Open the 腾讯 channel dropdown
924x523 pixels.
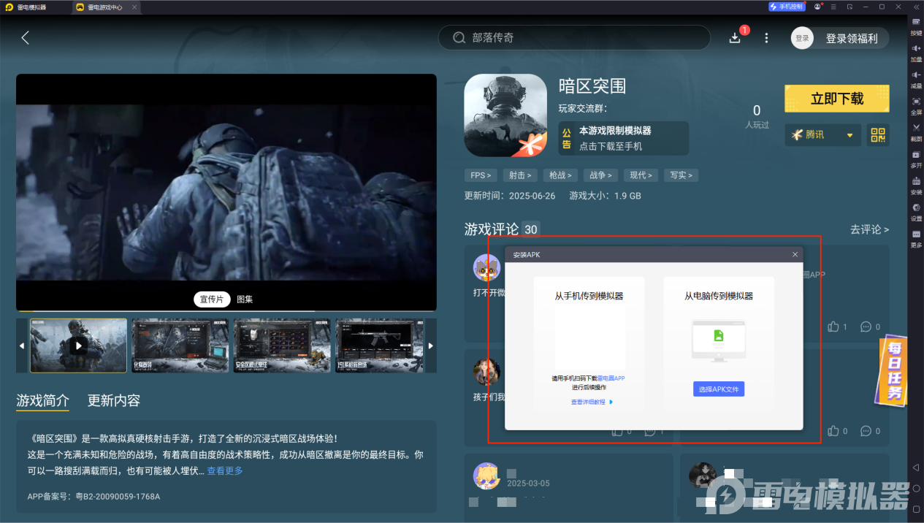click(822, 135)
